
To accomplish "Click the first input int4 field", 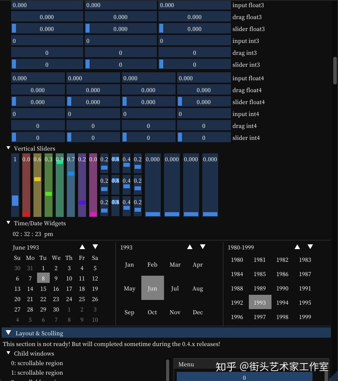I will (37, 114).
